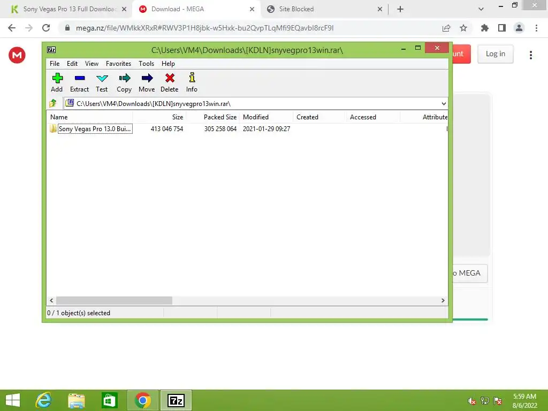Close the Sony Vegas Pro 13 tab
Image resolution: width=548 pixels, height=411 pixels.
pyautogui.click(x=124, y=10)
